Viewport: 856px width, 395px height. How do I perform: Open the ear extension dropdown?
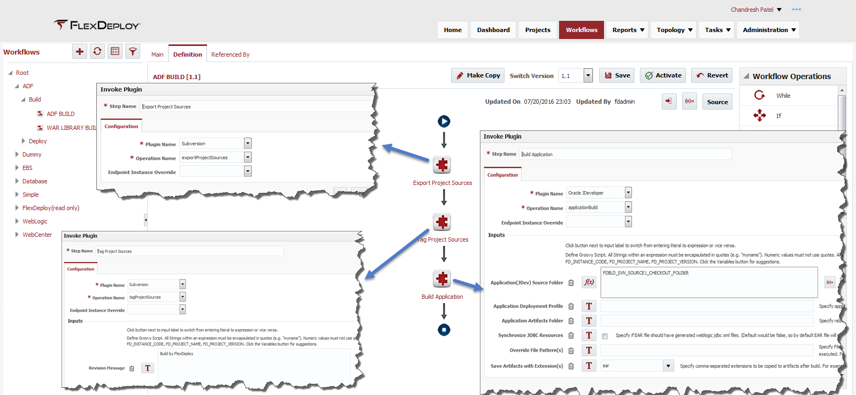coord(668,366)
